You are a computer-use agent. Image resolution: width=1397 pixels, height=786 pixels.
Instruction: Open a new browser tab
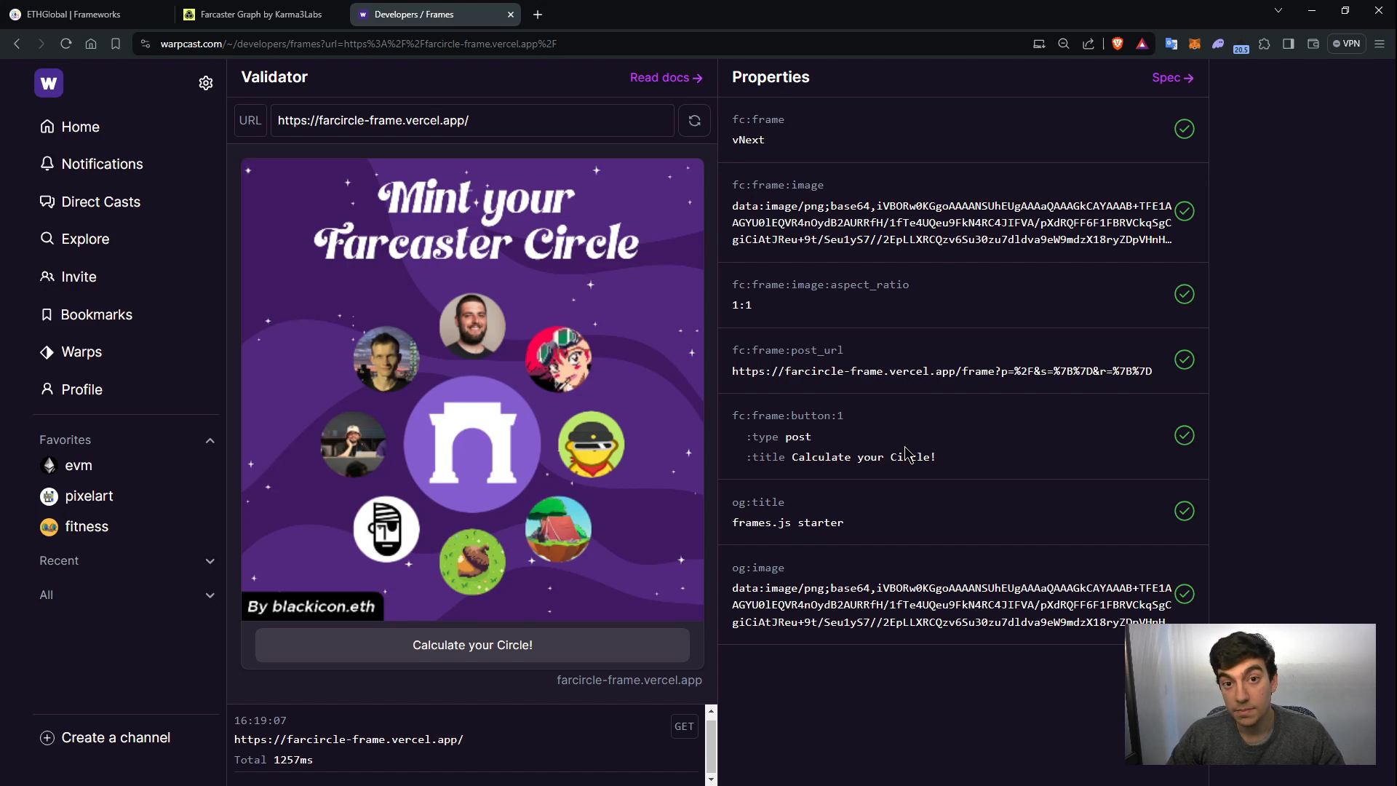pos(537,15)
